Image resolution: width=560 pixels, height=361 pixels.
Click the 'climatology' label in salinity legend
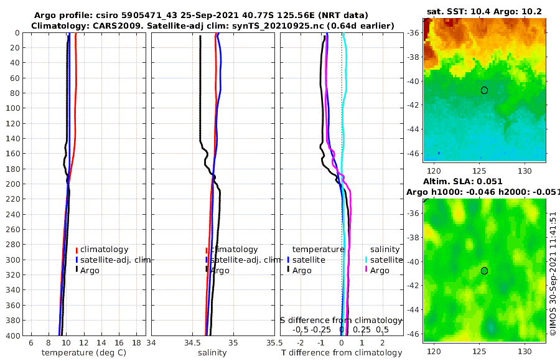pos(234,250)
